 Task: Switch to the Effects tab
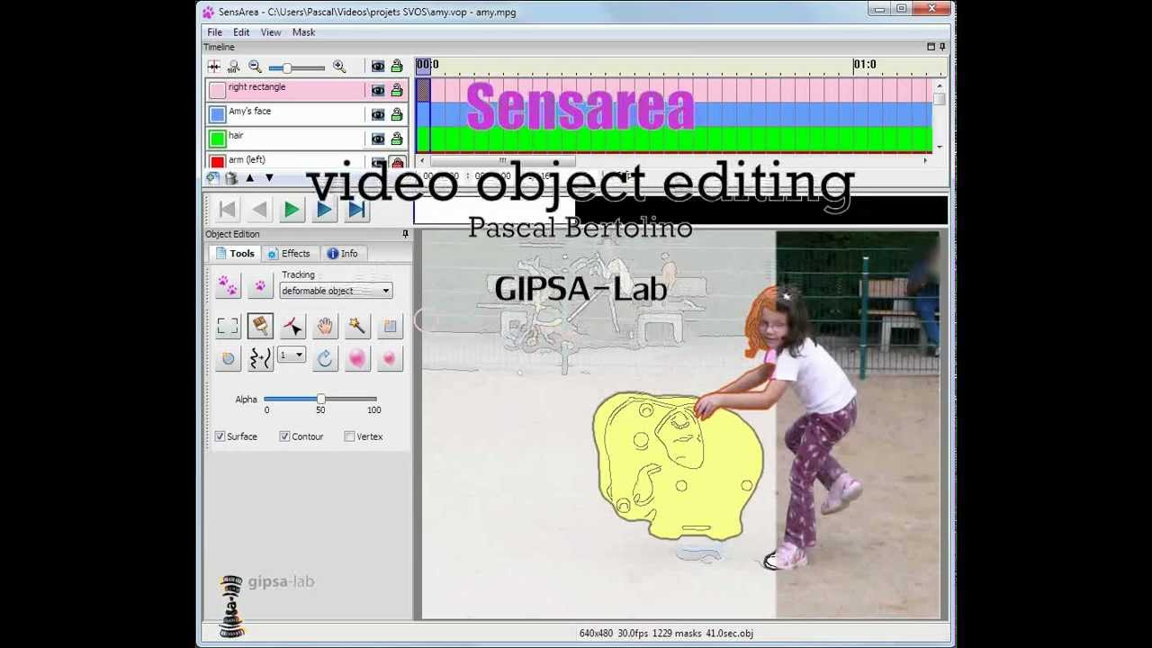pos(288,254)
